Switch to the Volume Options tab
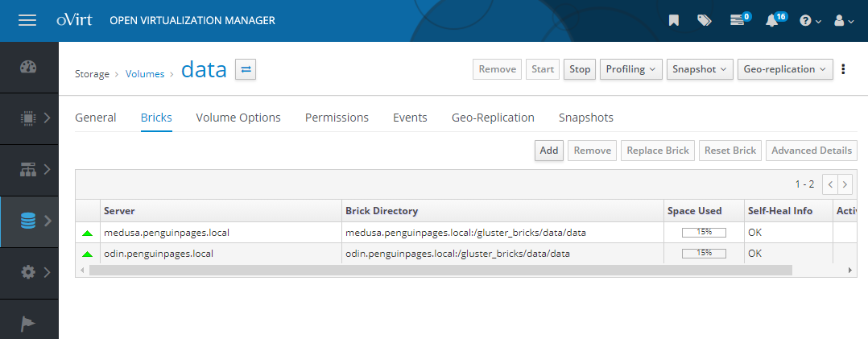Screen dimensions: 868x339 tap(238, 118)
